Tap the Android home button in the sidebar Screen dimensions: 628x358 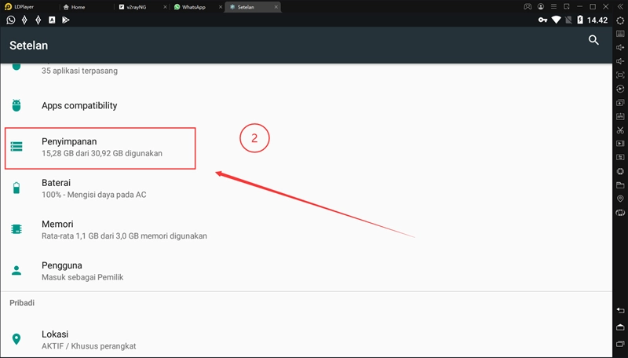(x=620, y=327)
